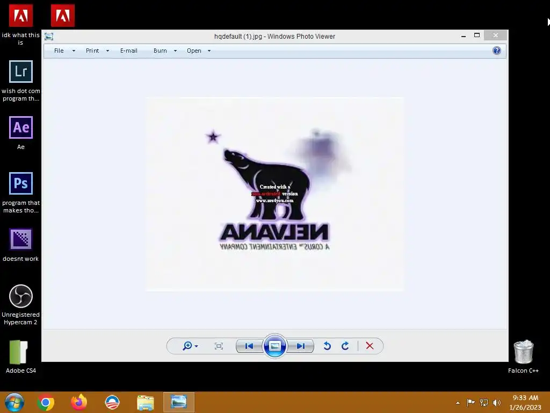The width and height of the screenshot is (550, 413).
Task: Go to the next photo
Action: point(301,346)
